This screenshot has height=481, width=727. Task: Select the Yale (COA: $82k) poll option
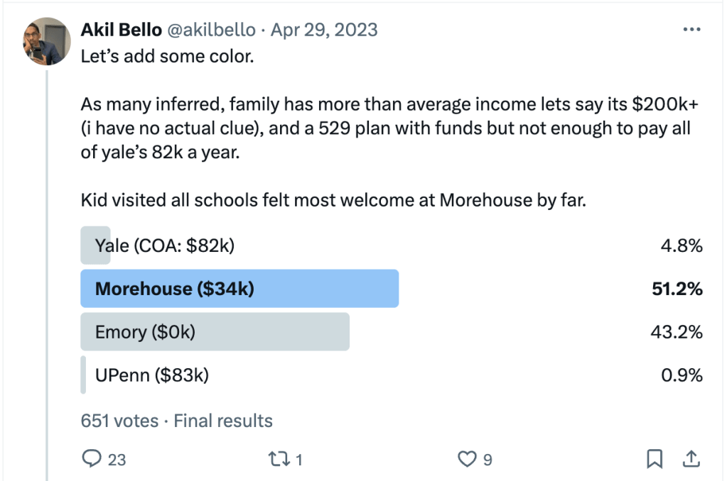click(x=164, y=245)
